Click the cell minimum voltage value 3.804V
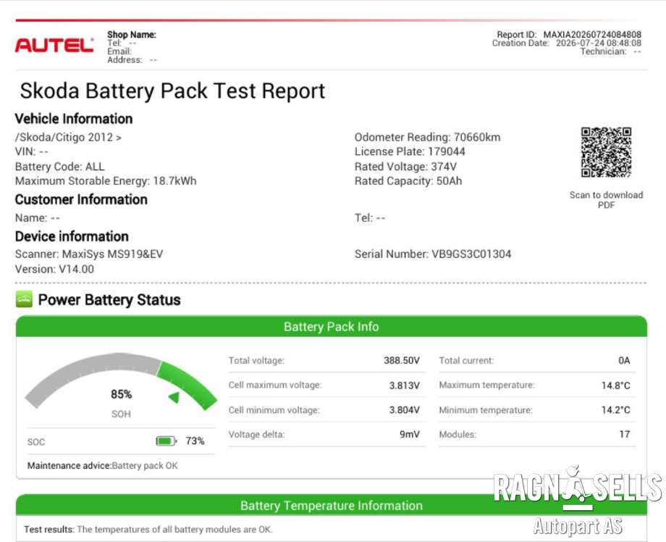Screen dimensions: 666x542 (405, 410)
